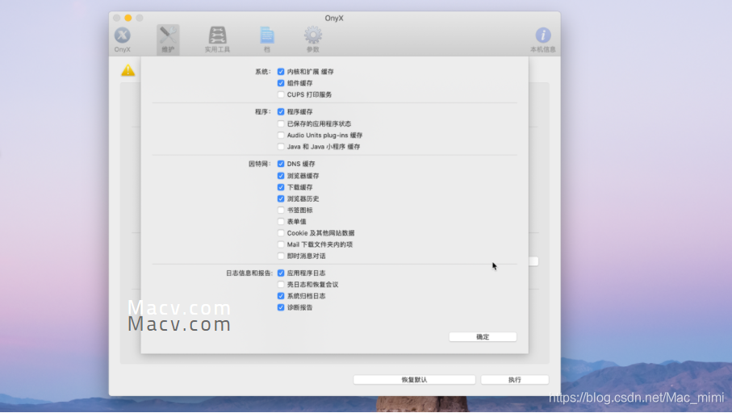Enable 壳日志和恢复会议 checkbox
Viewport: 732px width, 413px height.
(x=281, y=285)
